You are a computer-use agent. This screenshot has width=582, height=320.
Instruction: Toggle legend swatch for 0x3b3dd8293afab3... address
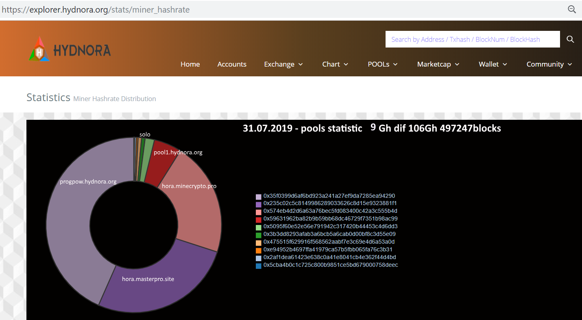(x=259, y=235)
